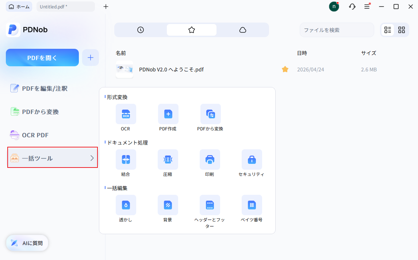
Task: Click the ファイルを検索 search field
Action: [337, 30]
